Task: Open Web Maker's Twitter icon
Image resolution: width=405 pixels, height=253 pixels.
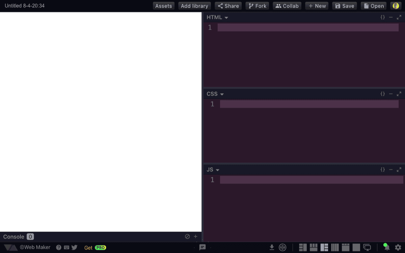Action: point(74,247)
